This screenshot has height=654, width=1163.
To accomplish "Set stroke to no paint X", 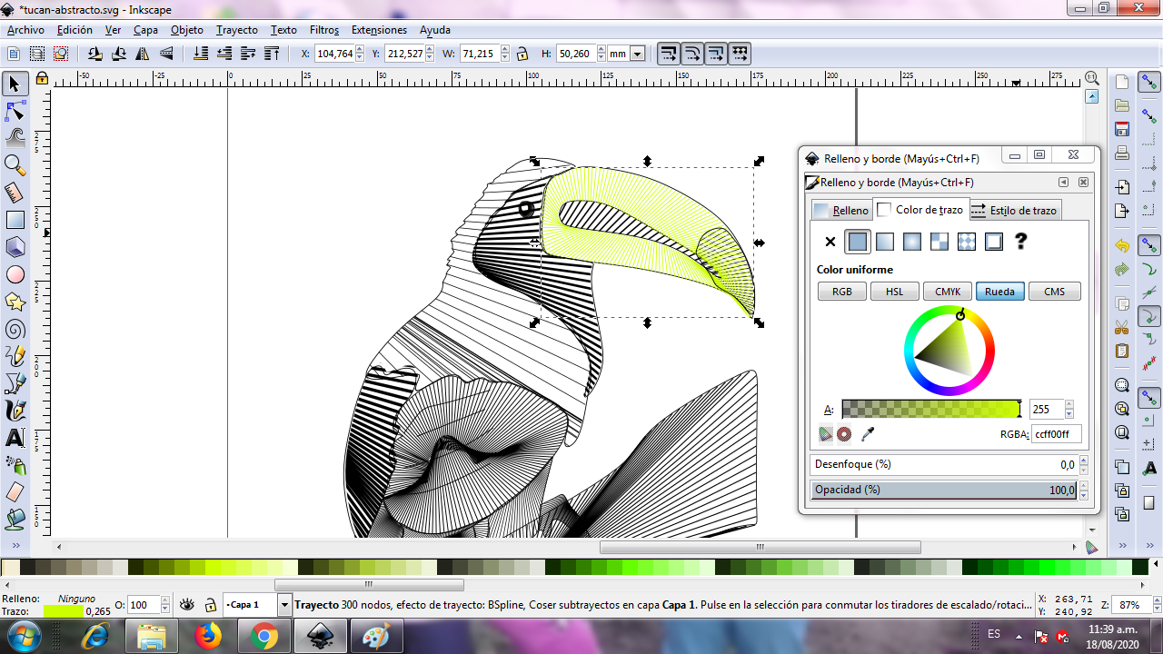I will pos(830,242).
